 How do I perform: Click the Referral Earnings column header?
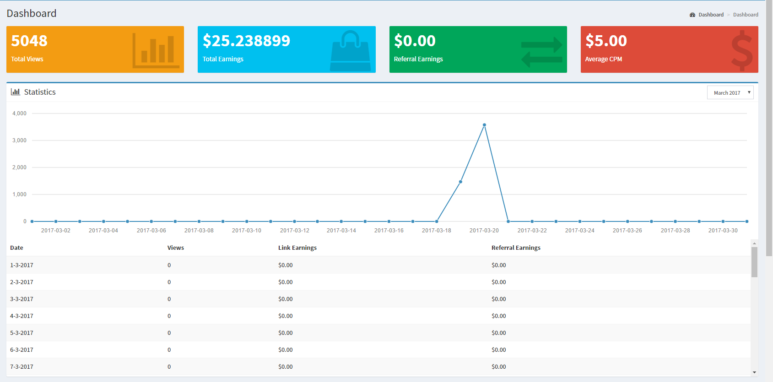click(x=516, y=247)
